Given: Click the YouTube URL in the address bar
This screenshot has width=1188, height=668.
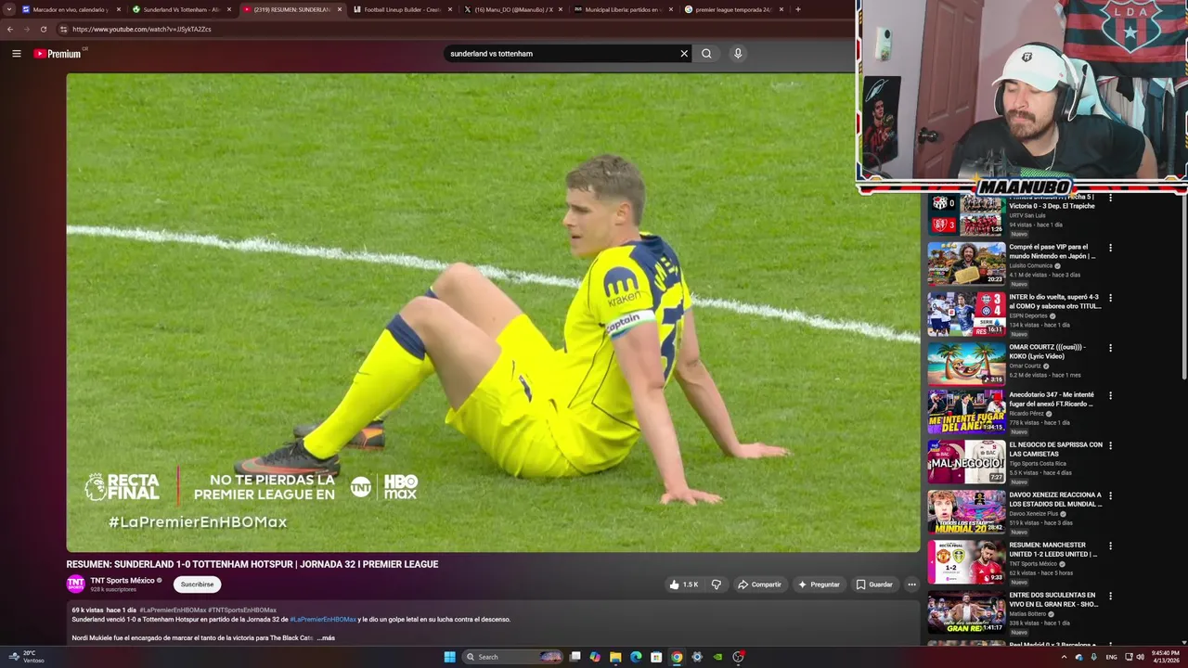Looking at the screenshot, I should 141,29.
